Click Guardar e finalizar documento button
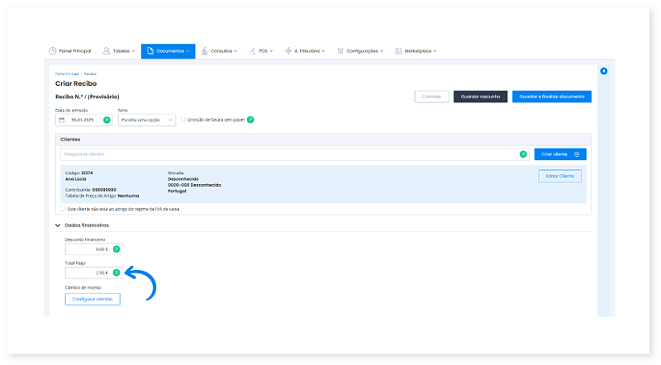 (551, 97)
